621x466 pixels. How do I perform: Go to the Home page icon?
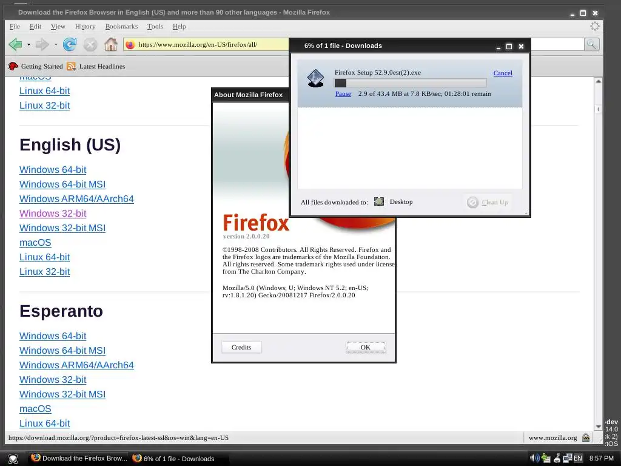tap(111, 44)
